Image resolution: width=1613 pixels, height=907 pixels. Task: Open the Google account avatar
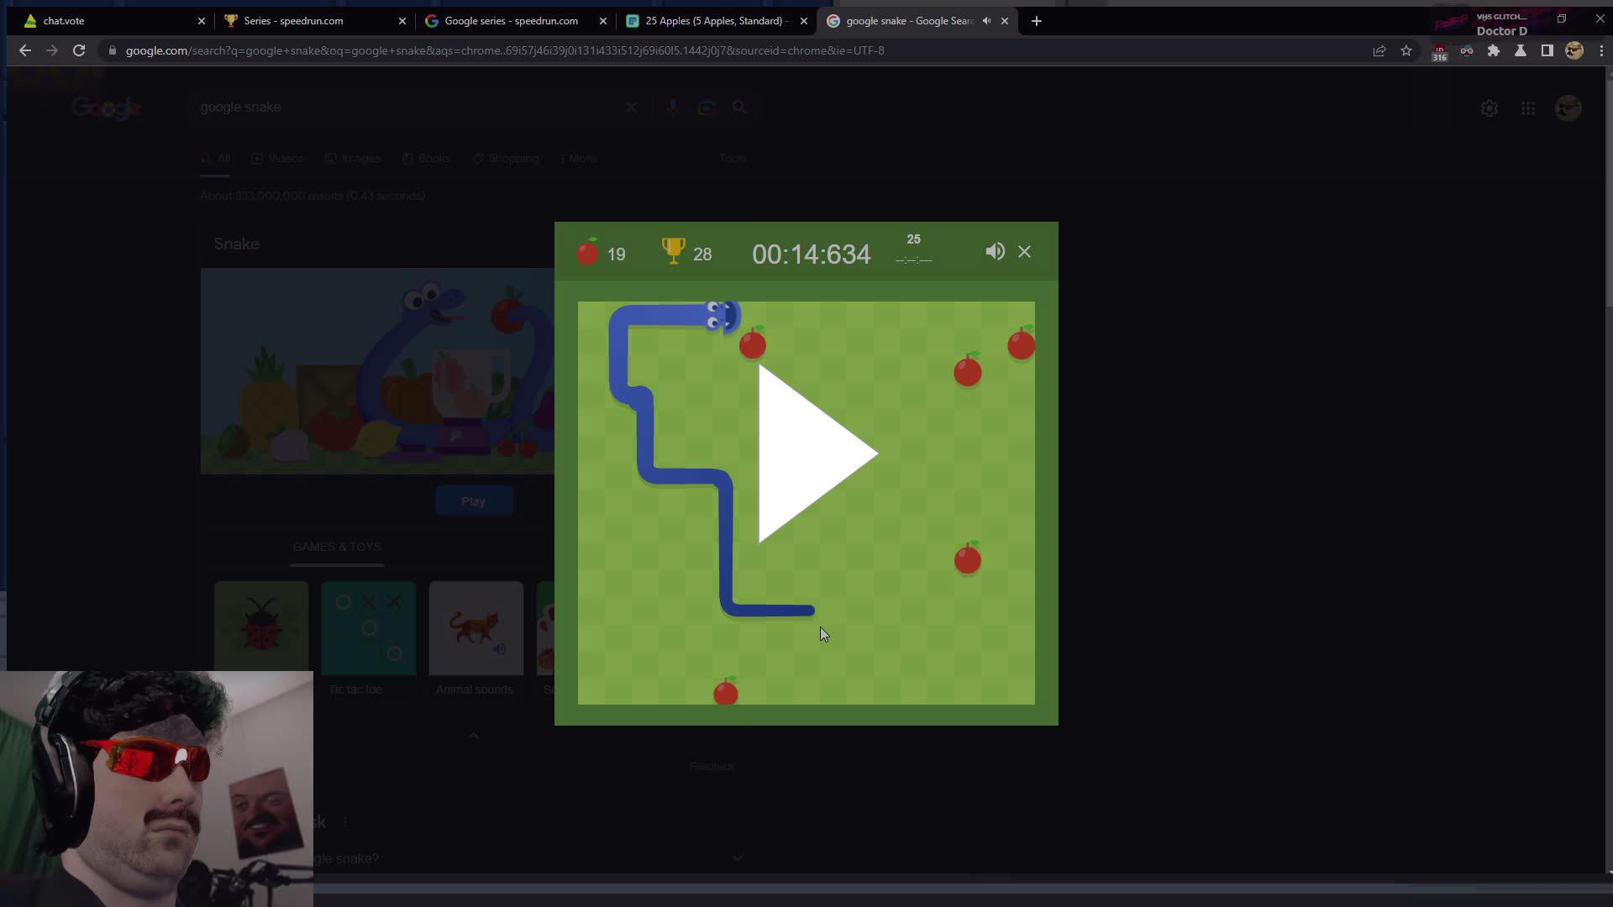pyautogui.click(x=1568, y=108)
